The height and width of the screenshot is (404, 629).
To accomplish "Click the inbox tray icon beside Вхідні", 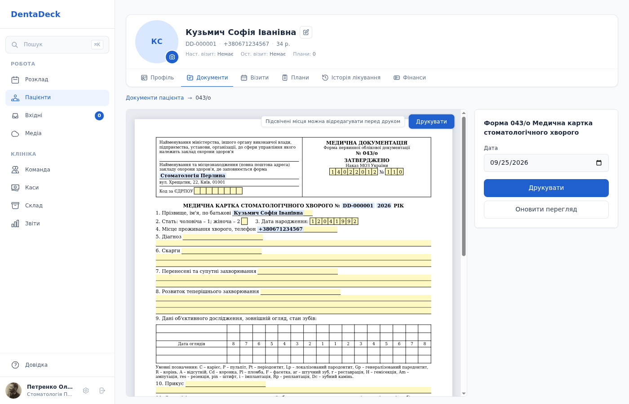I will pos(15,115).
